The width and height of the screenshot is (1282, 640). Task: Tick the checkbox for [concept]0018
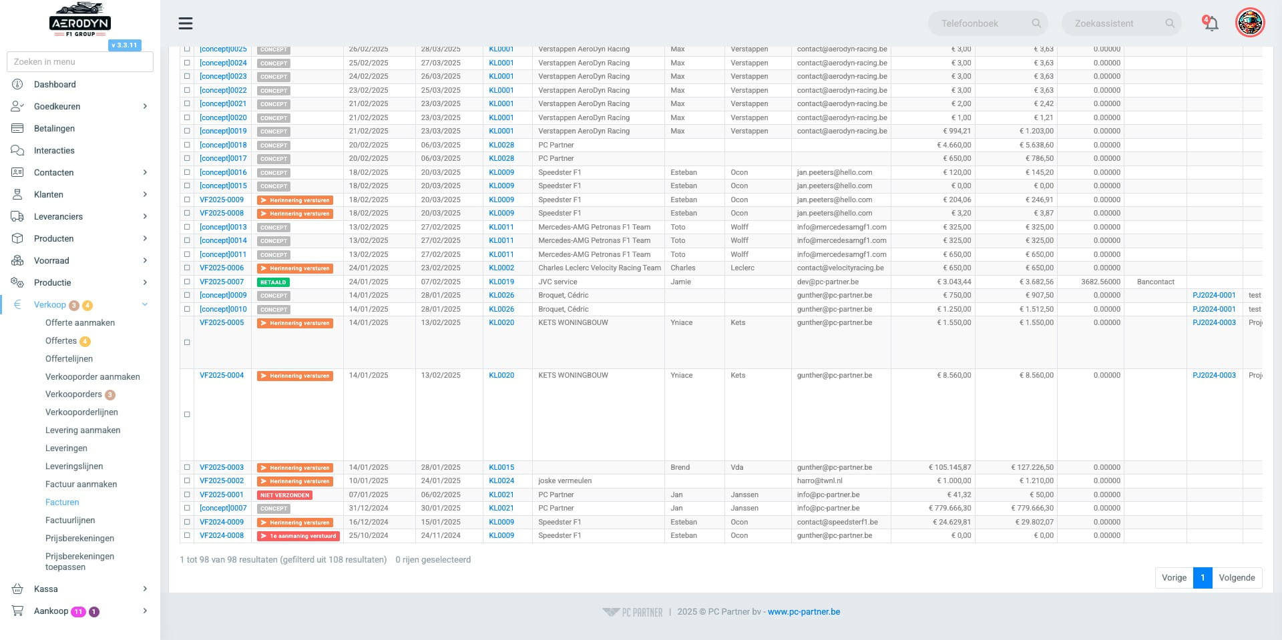(187, 145)
